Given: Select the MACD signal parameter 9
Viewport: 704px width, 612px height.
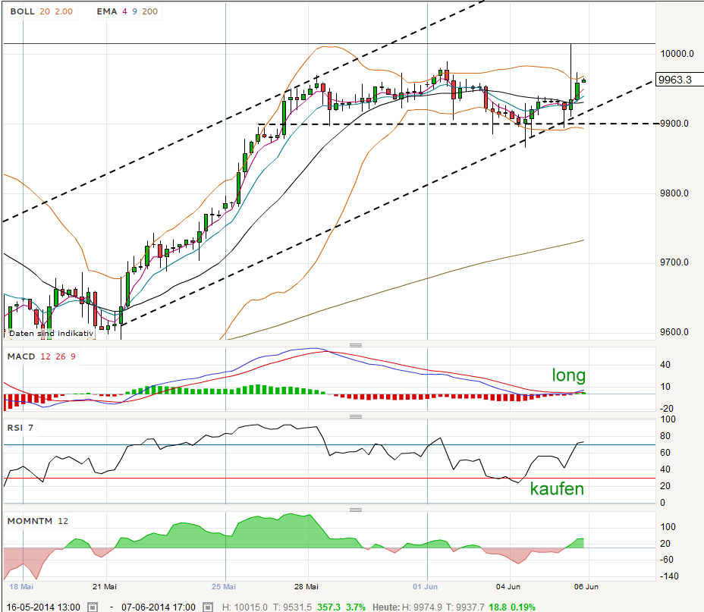Looking at the screenshot, I should (x=73, y=356).
